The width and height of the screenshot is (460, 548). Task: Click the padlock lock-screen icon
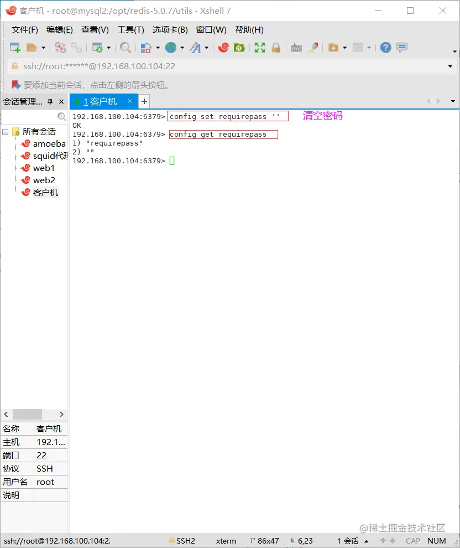pyautogui.click(x=276, y=48)
